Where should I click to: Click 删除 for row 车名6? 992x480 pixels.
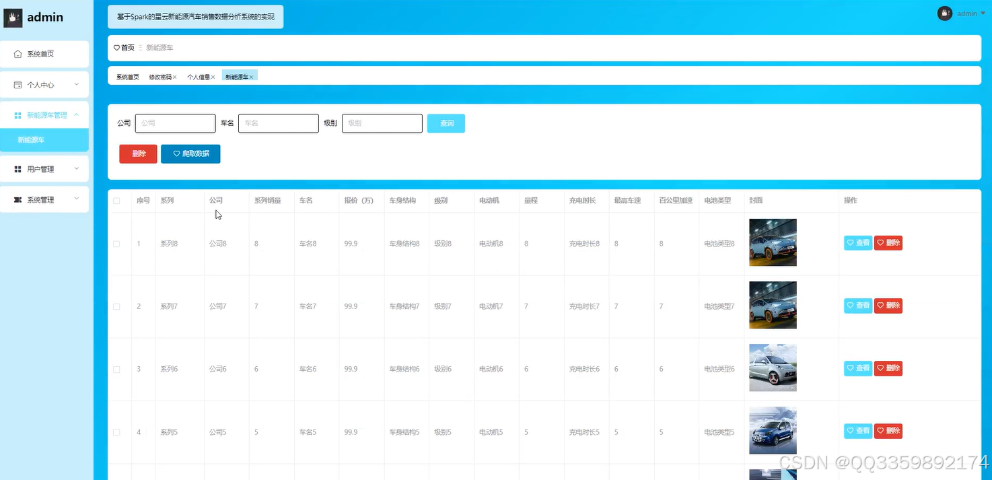click(888, 368)
